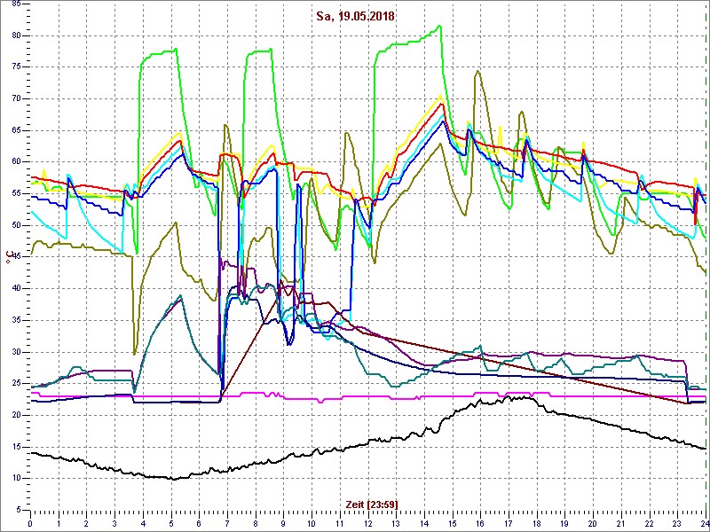Screen dimensions: 710x532
Task: Select the y-axis value 70
Action: pos(14,99)
